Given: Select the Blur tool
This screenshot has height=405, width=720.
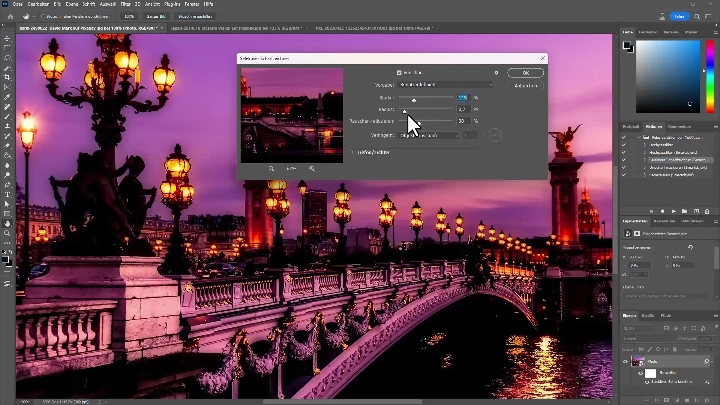Looking at the screenshot, I should point(7,165).
